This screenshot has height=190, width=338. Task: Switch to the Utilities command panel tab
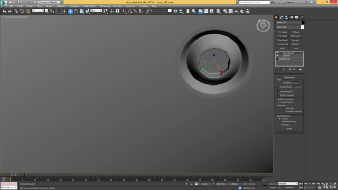click(x=302, y=17)
